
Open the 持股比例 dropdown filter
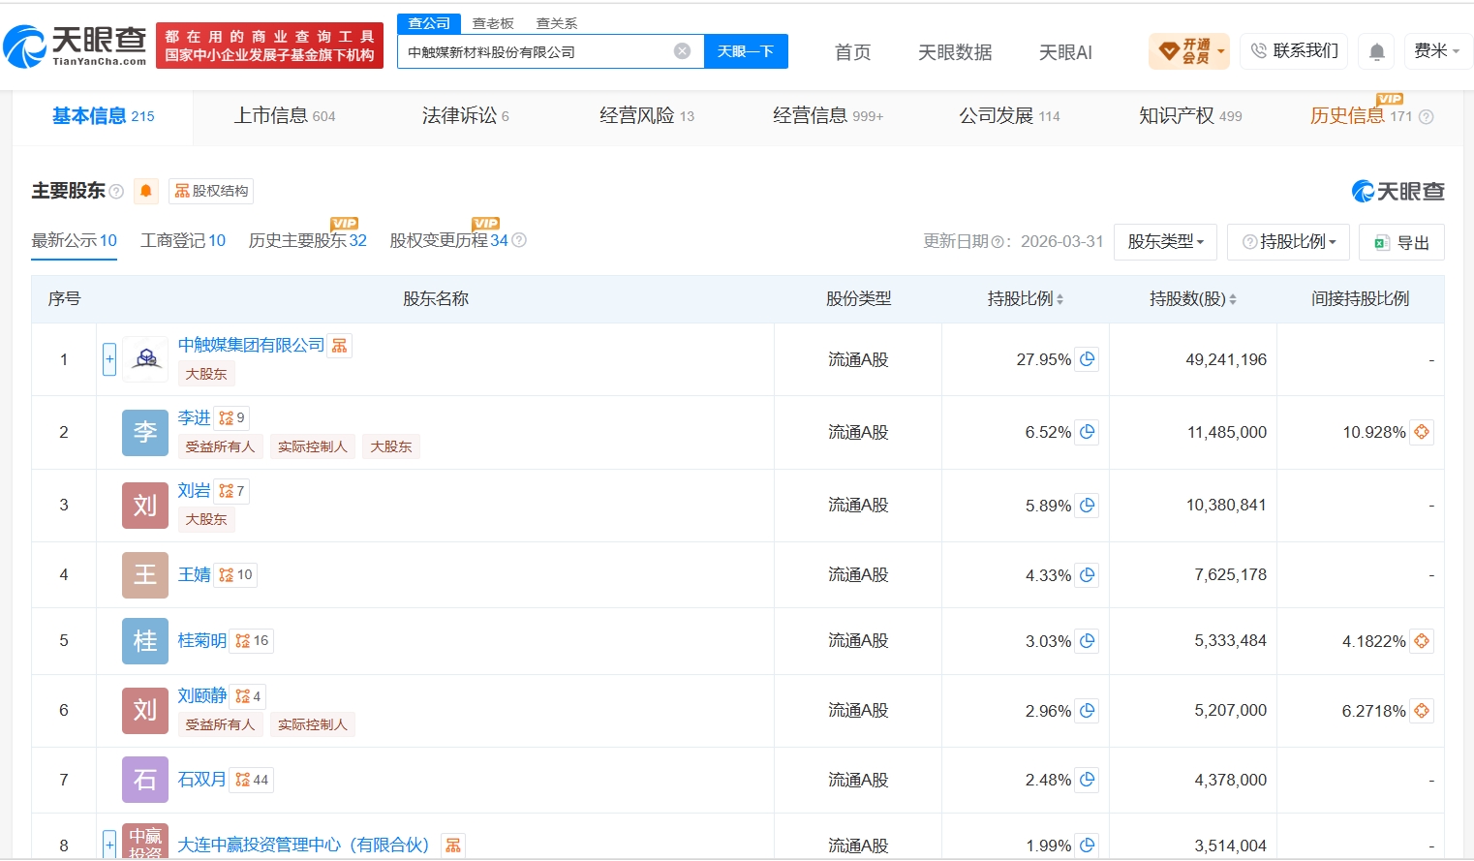tap(1288, 242)
